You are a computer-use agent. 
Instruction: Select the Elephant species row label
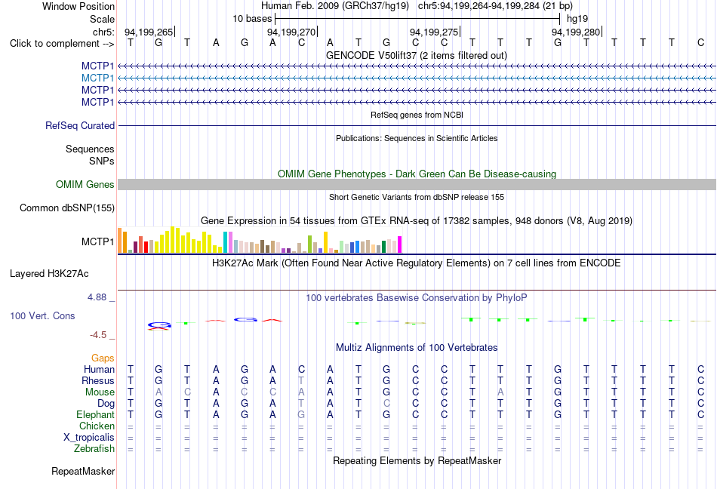click(95, 414)
